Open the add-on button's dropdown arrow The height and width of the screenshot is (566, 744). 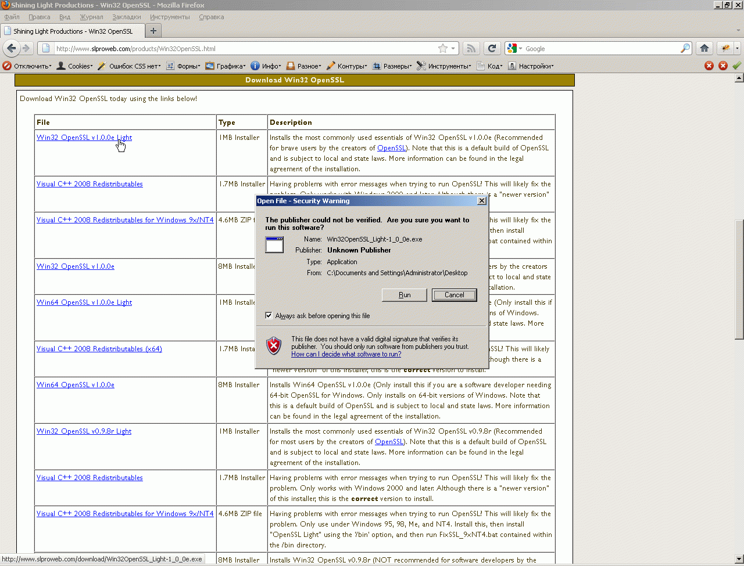pyautogui.click(x=737, y=49)
